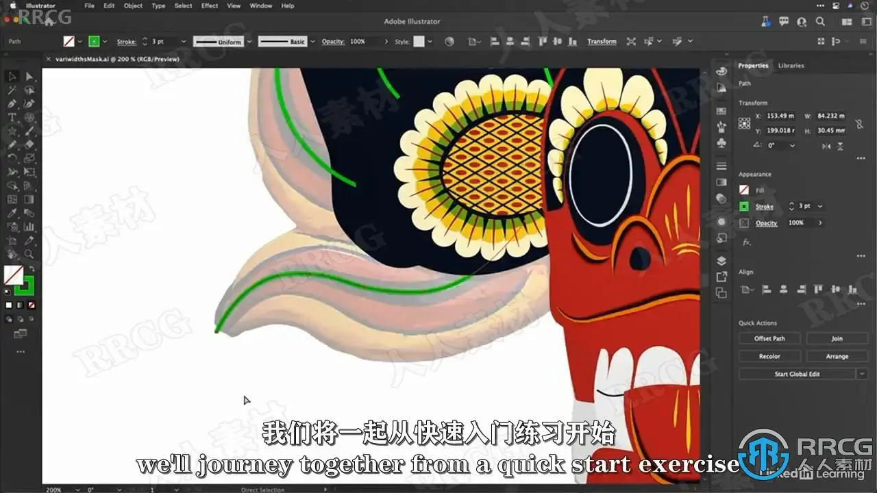Open the control bar fill swatch dropdown
877x493 pixels.
[x=80, y=42]
